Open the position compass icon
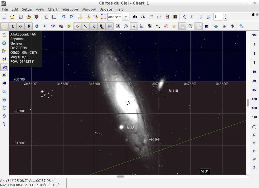Image resolution: width=259 pixels, height=188 pixels. 126,26
